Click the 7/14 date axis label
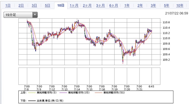189x104 pixels. [x=77, y=89]
